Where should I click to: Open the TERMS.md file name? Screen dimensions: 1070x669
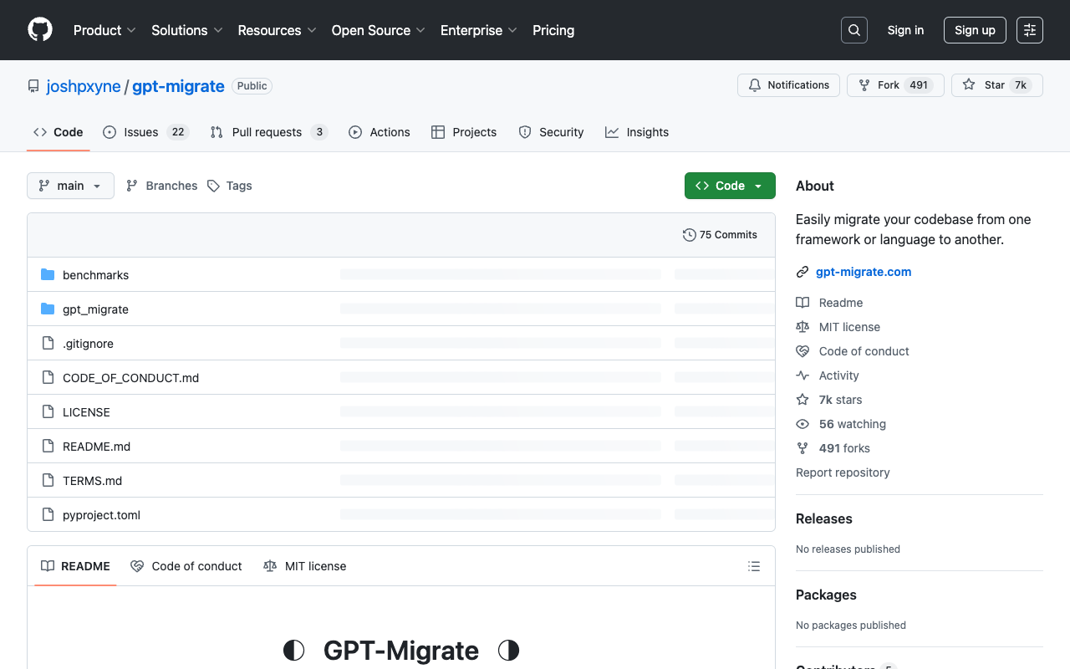click(92, 481)
